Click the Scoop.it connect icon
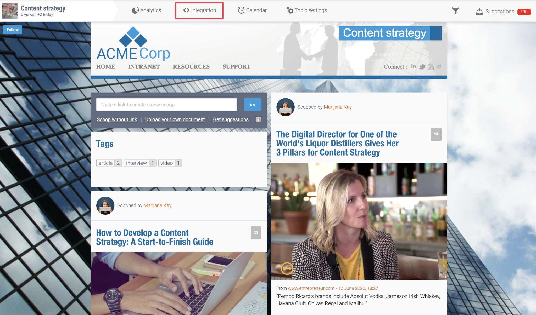This screenshot has height=315, width=536. pos(439,67)
